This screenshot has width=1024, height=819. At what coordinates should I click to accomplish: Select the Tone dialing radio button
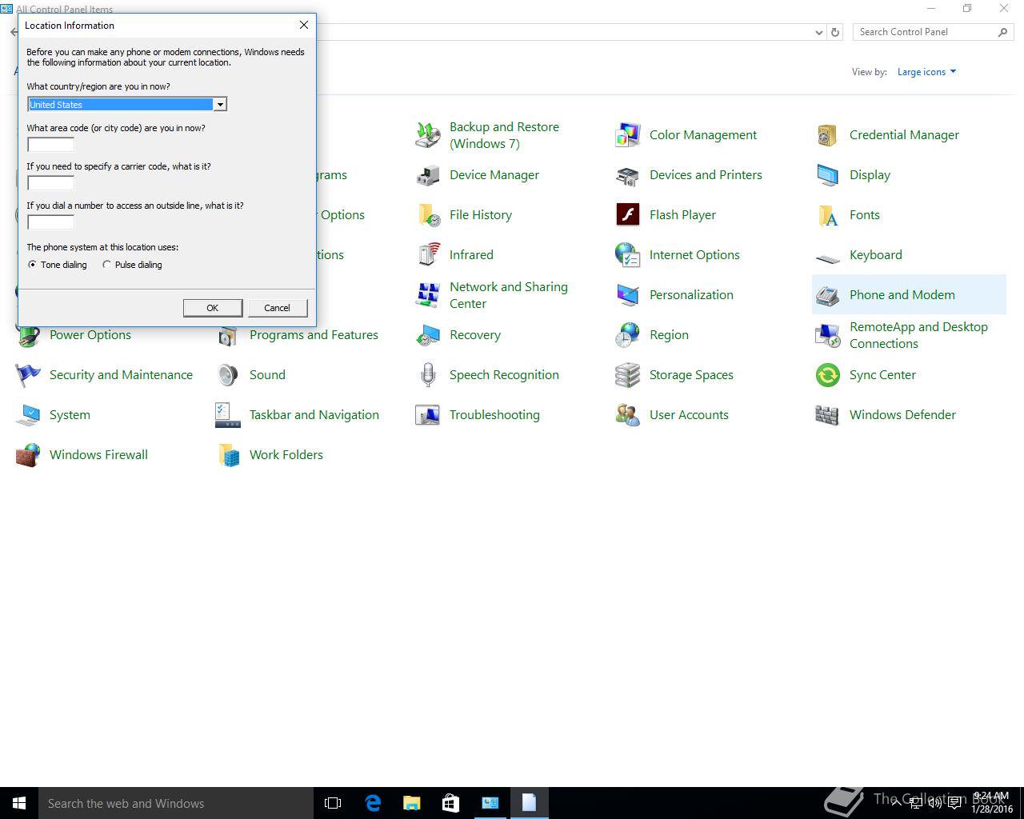pyautogui.click(x=32, y=265)
